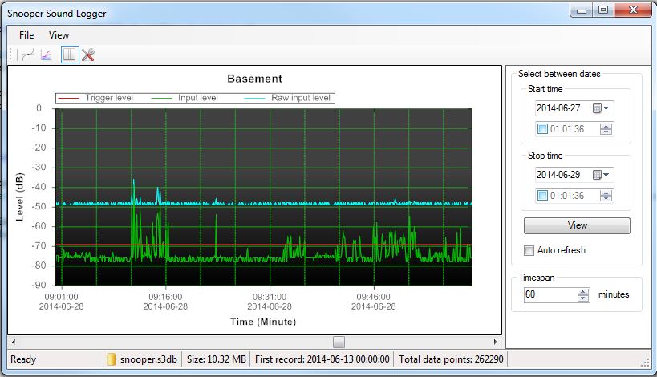Click the line curve chart toolbar icon
Screen dimensions: 657x377
[x=28, y=55]
